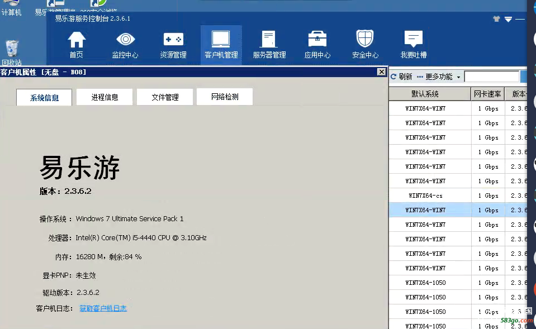Click the memory 16280 M value
This screenshot has height=329, width=536.
click(x=108, y=256)
